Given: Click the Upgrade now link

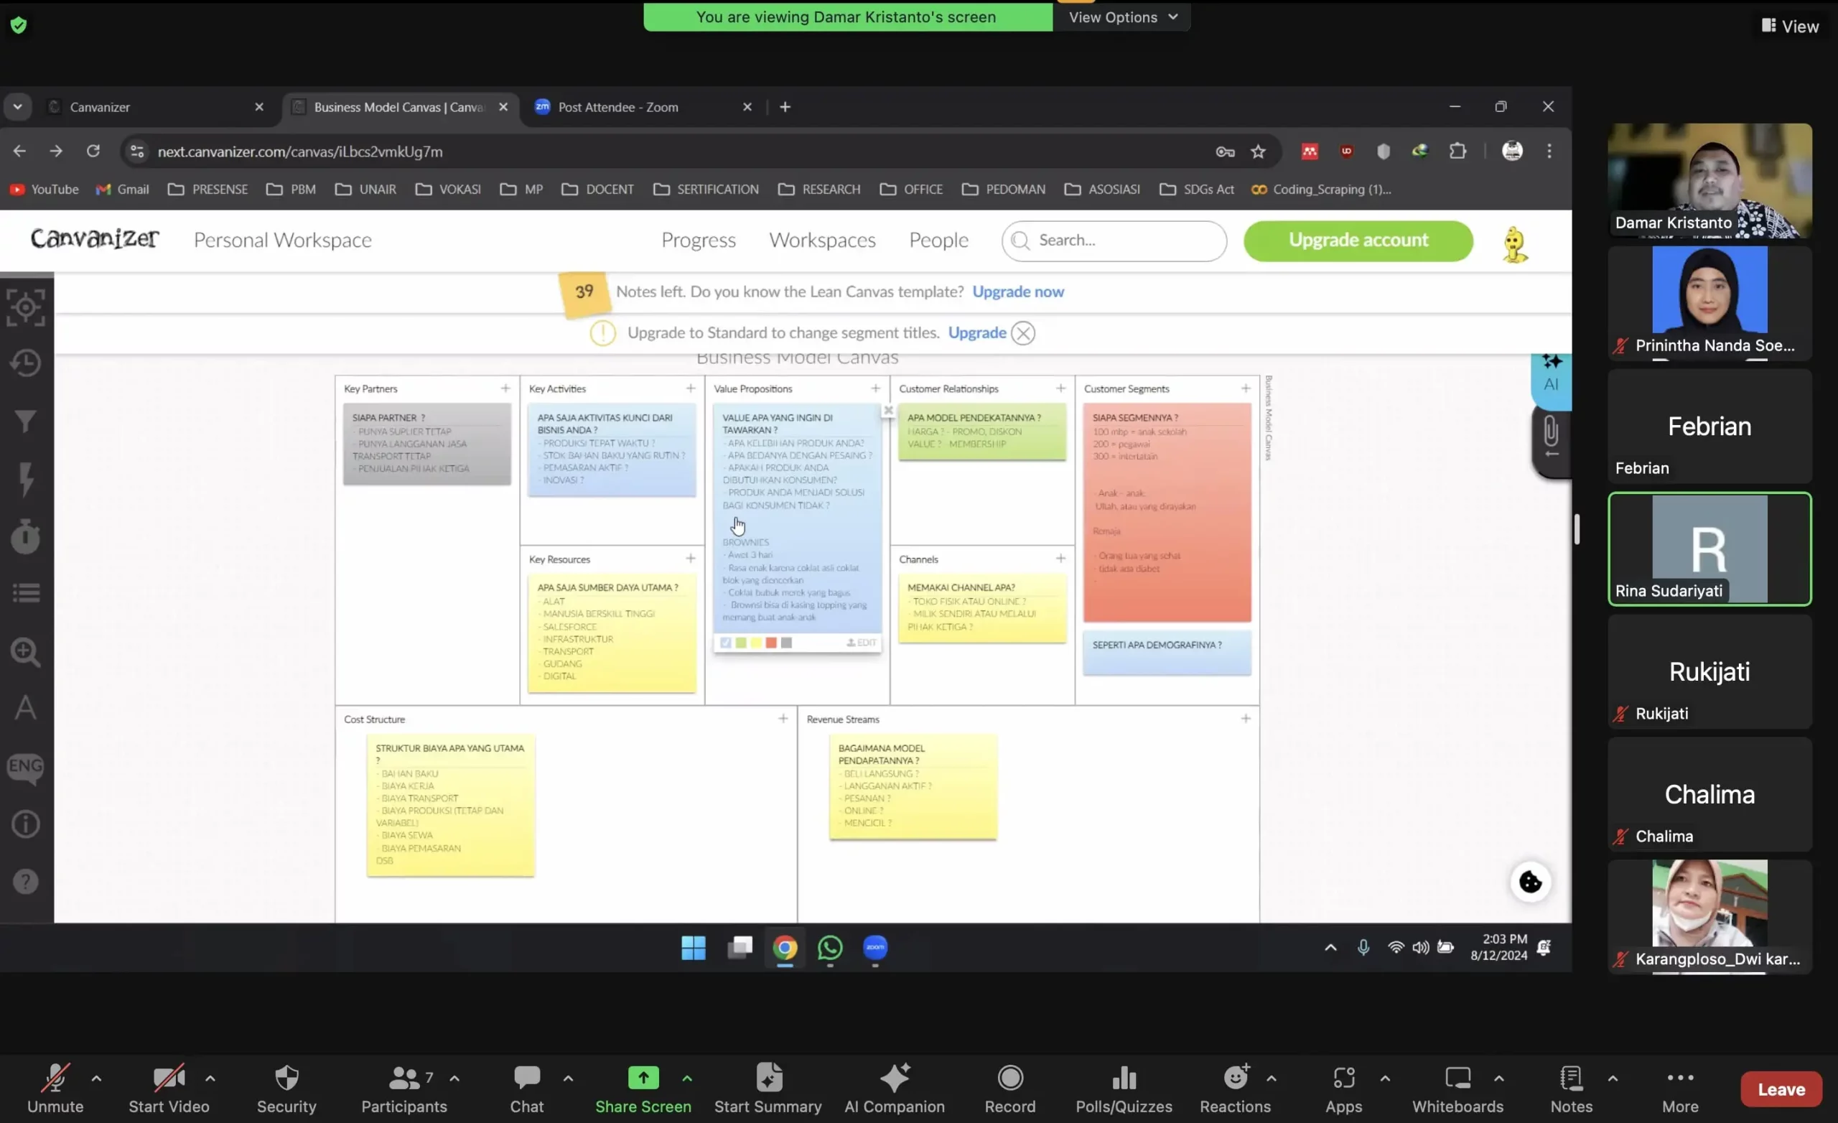Looking at the screenshot, I should pos(1018,292).
